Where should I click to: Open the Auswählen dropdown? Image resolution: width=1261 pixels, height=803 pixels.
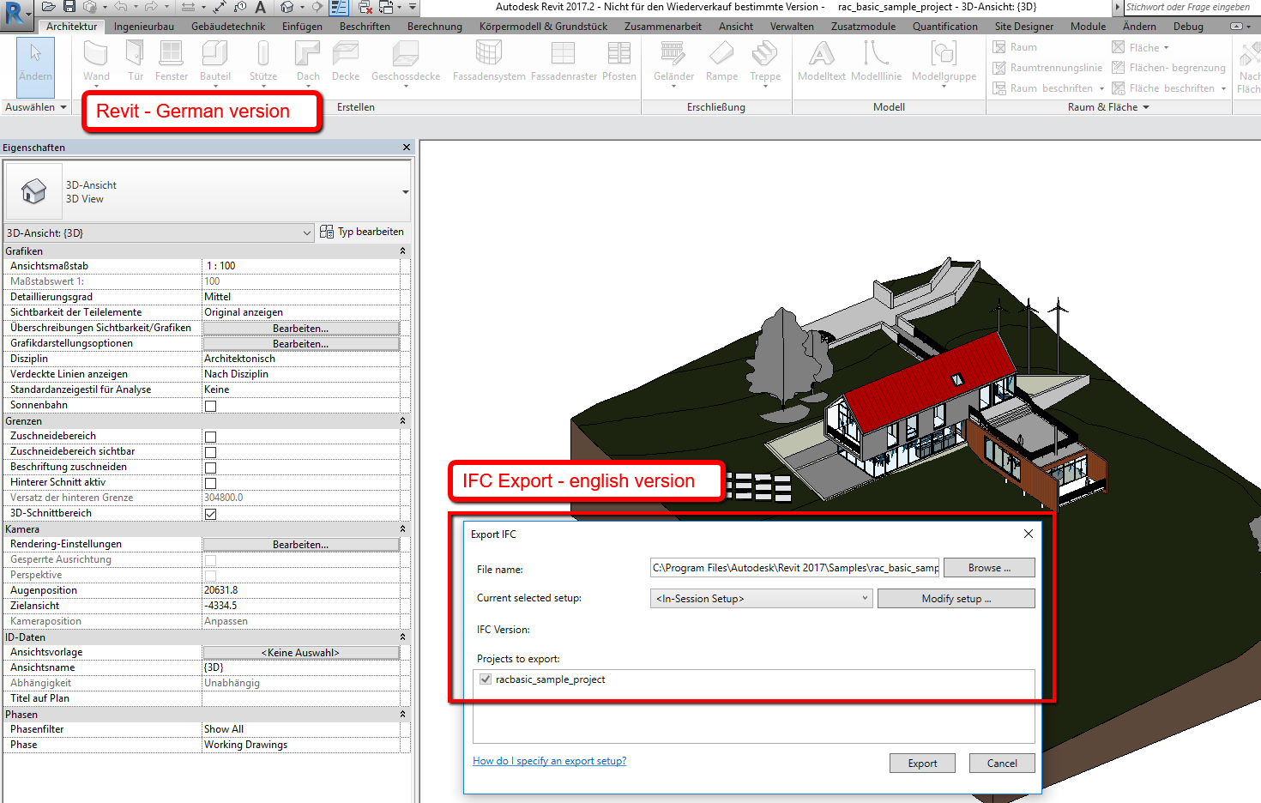36,107
